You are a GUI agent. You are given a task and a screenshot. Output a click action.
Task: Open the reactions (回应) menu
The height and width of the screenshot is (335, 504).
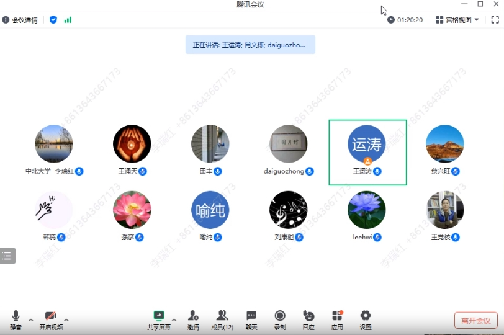click(x=308, y=319)
